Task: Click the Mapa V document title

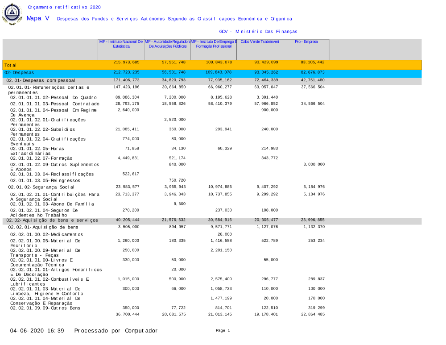Action: tap(38, 18)
